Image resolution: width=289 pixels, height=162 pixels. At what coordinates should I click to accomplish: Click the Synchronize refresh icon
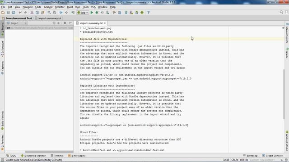(14, 13)
